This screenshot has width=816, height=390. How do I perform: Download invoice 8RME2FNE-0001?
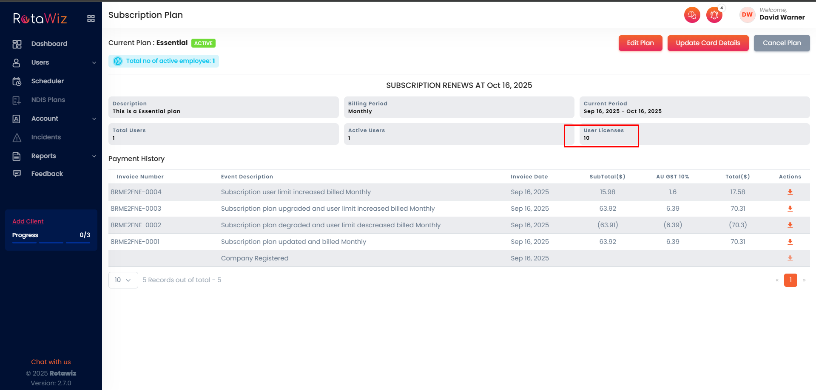click(790, 242)
